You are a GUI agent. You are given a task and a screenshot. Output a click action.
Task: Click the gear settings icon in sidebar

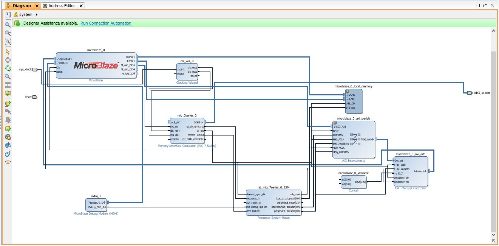[8, 137]
